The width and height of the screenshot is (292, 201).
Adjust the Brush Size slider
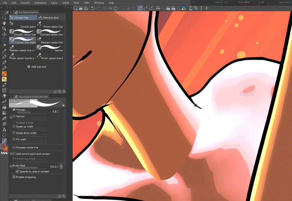(32, 168)
